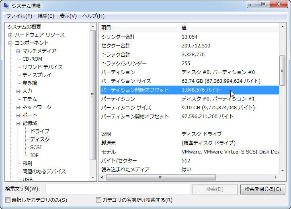This screenshot has width=291, height=209.
Task: Open the ファイル(F) menu
Action: [19, 16]
